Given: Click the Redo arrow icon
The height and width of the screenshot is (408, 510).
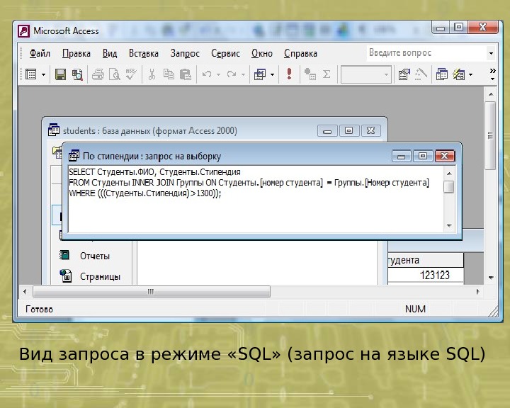Looking at the screenshot, I should [x=232, y=74].
